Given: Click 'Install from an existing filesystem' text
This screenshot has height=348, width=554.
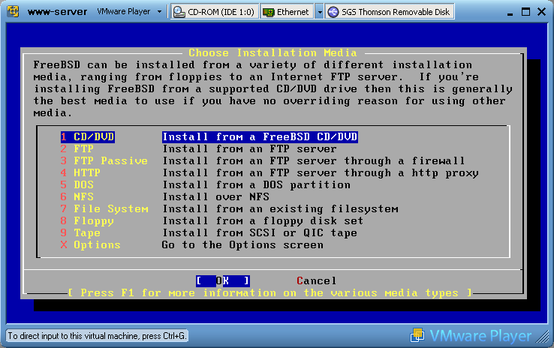Looking at the screenshot, I should click(280, 208).
